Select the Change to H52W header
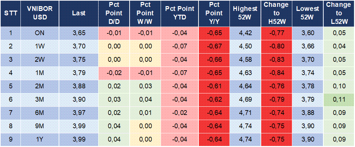Screen dimensions: 355x147 click(x=276, y=13)
